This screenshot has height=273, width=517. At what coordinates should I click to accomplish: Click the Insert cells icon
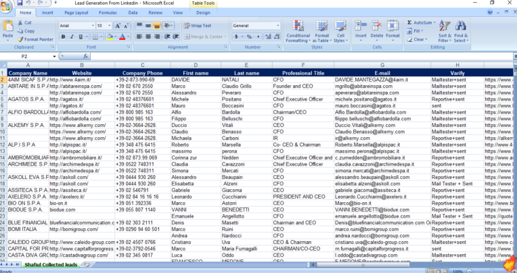(x=361, y=26)
